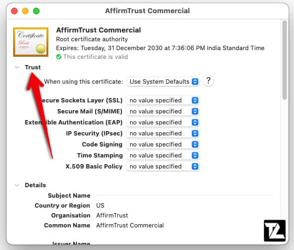Click the 'Country or Region' label

coord(62,206)
